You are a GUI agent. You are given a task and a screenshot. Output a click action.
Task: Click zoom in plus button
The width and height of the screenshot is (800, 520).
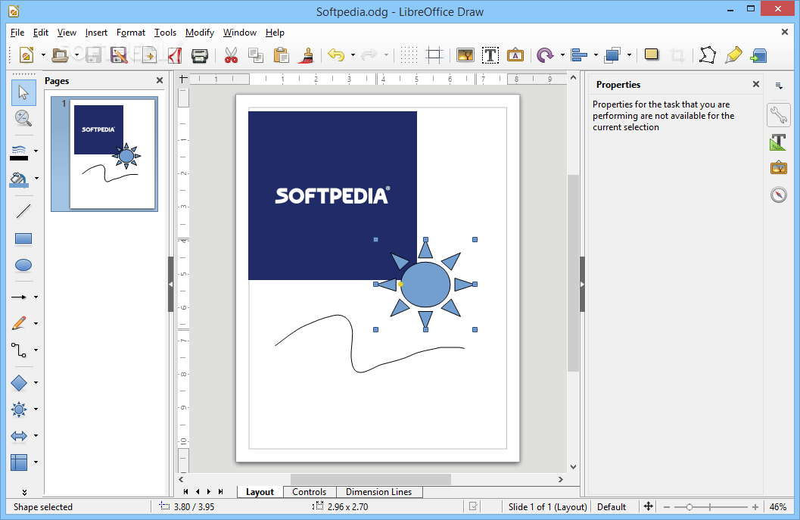(755, 507)
